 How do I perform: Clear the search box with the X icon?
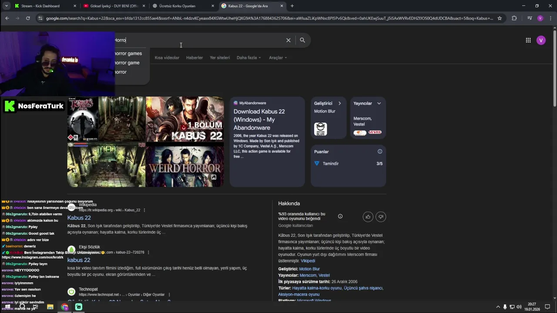coord(288,40)
